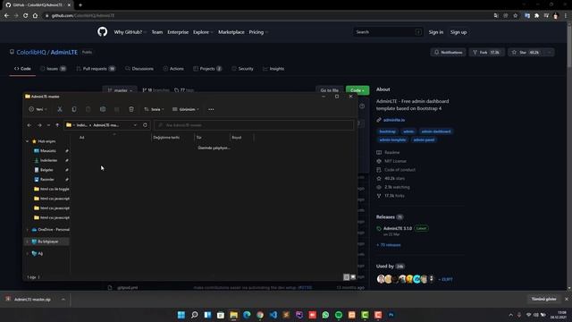Open the Why GitHub? menu
Viewport: 572px width, 322px height.
[130, 32]
